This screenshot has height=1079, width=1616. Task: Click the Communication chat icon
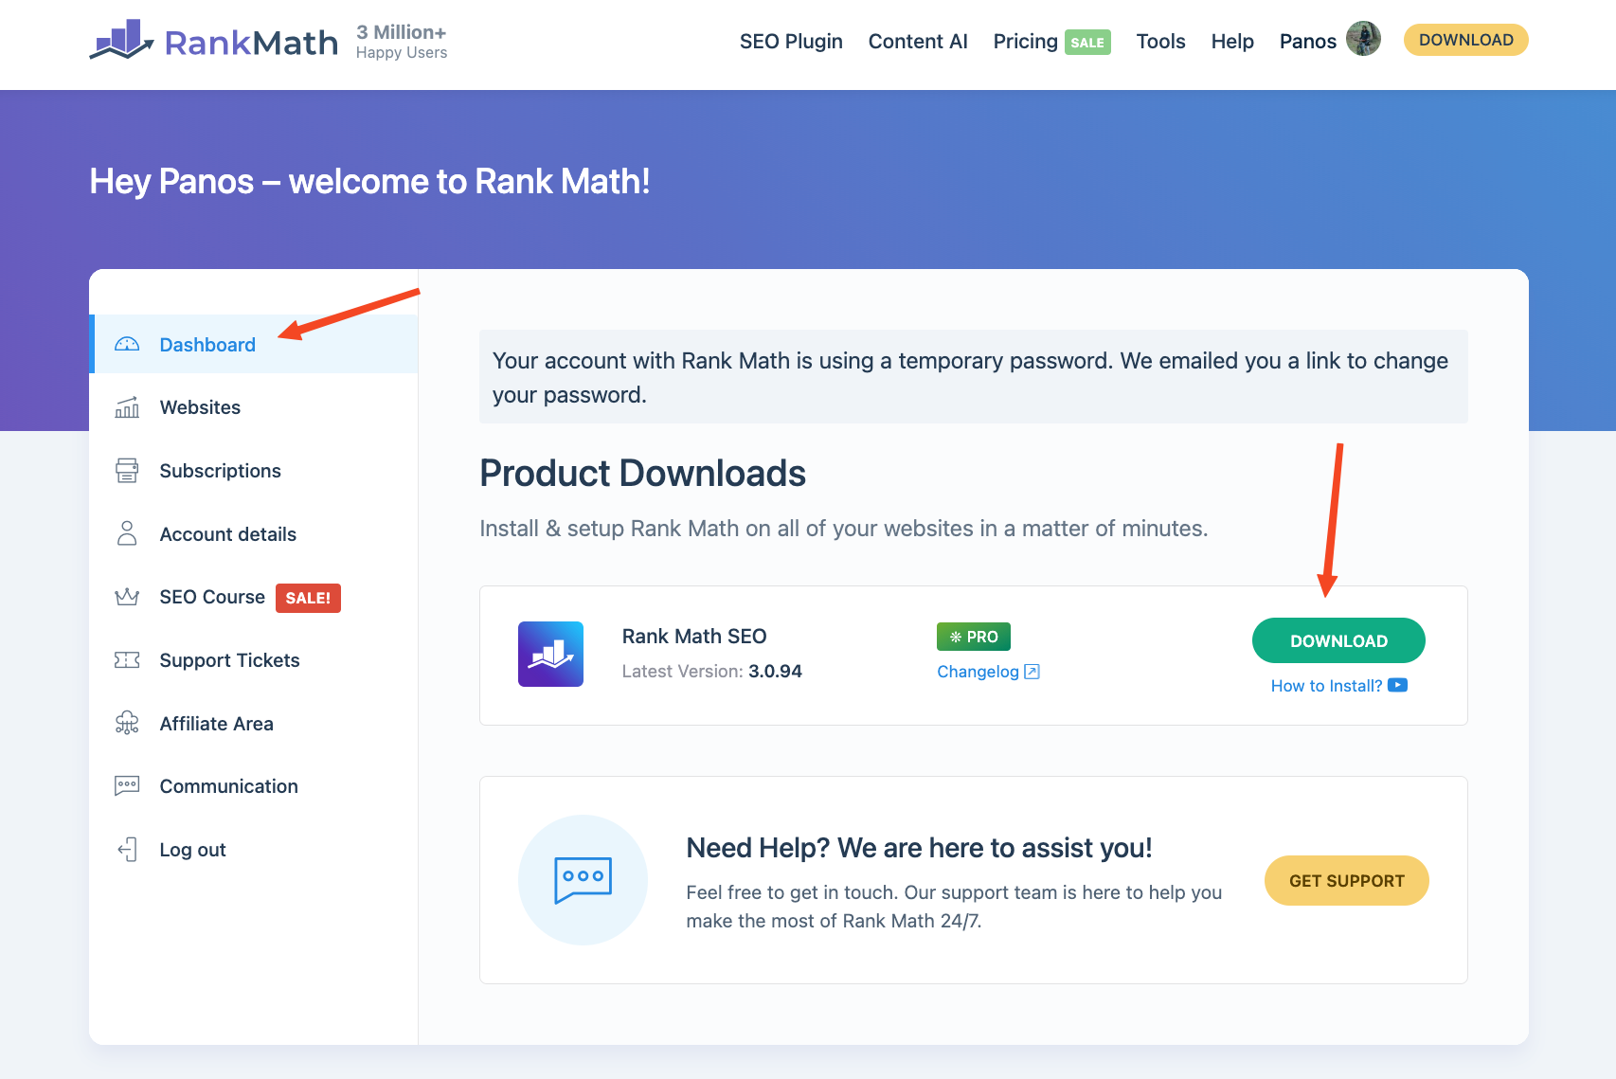[x=127, y=786]
